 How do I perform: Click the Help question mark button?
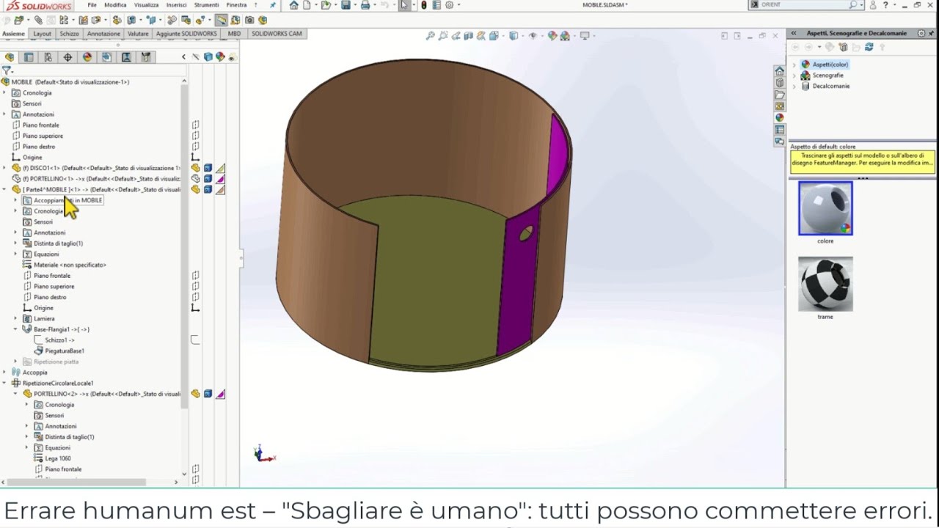point(885,5)
